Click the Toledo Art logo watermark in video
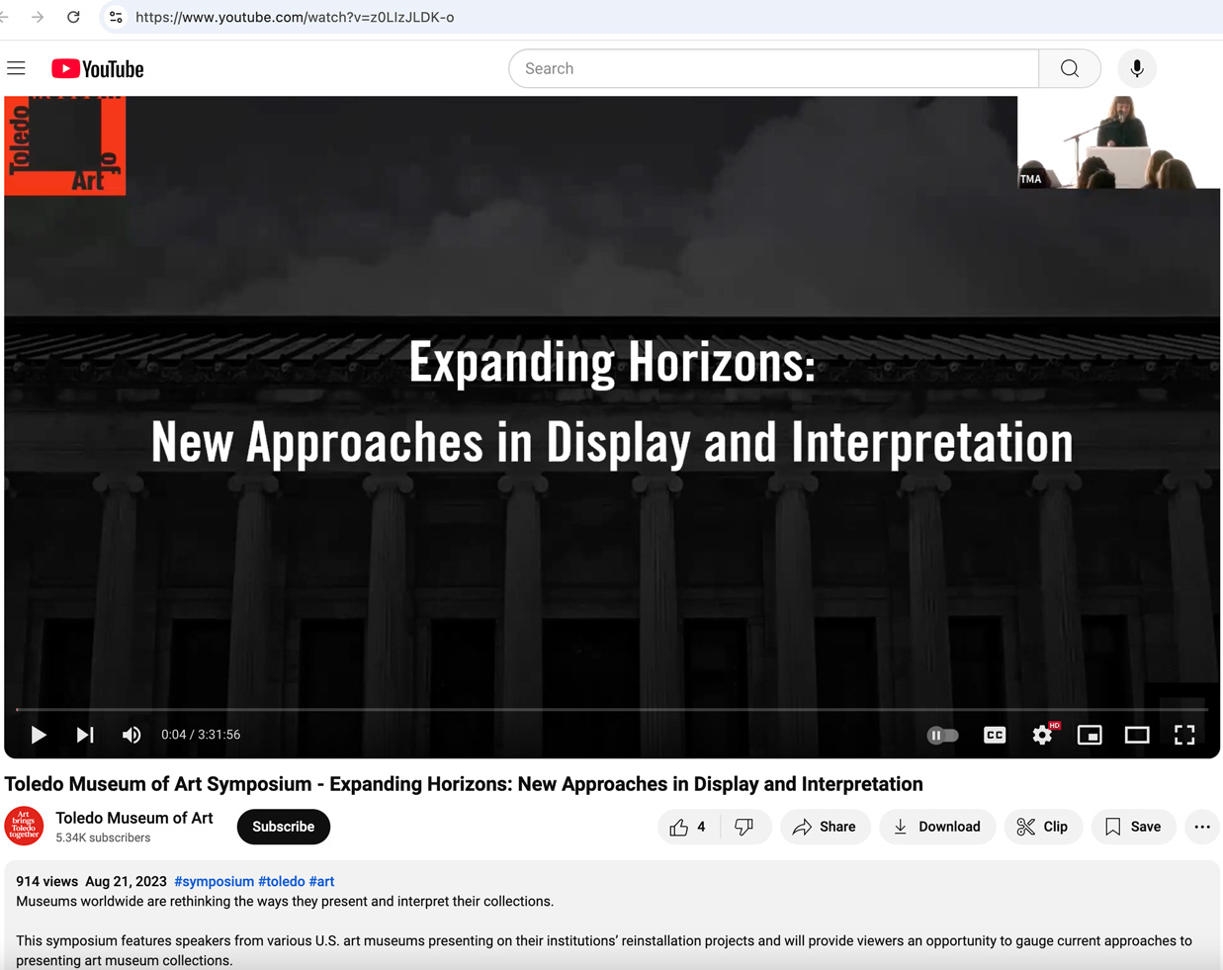The image size is (1223, 970). coord(65,145)
